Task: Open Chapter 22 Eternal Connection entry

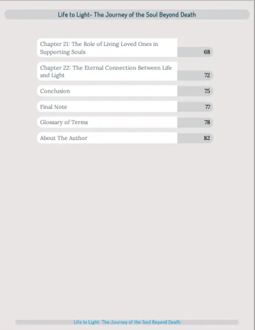Action: (x=107, y=71)
